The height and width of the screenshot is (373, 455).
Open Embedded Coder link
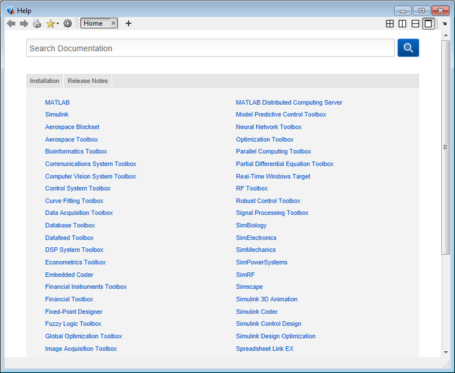point(69,275)
